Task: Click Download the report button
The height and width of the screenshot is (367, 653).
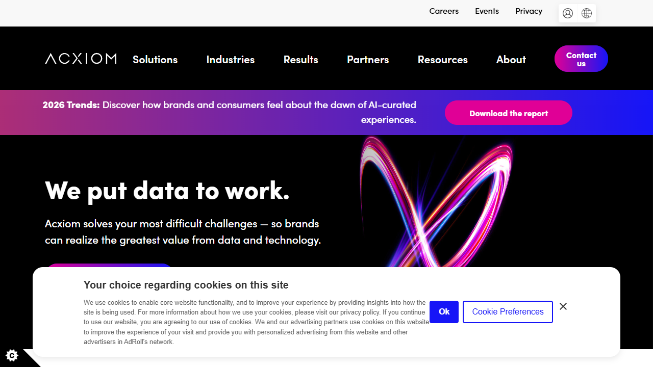Action: pyautogui.click(x=509, y=113)
